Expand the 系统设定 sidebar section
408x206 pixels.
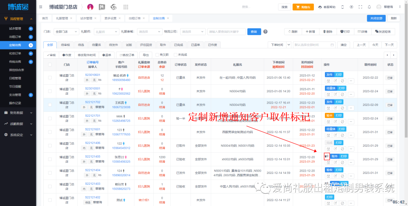click(18, 135)
